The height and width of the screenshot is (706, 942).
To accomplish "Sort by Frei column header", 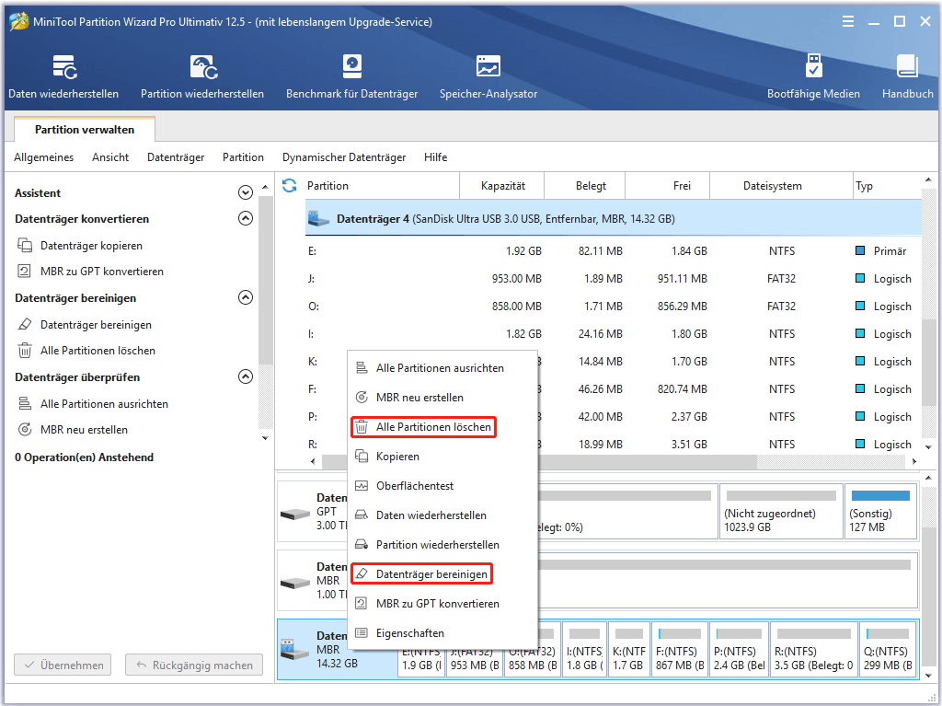I will 668,186.
